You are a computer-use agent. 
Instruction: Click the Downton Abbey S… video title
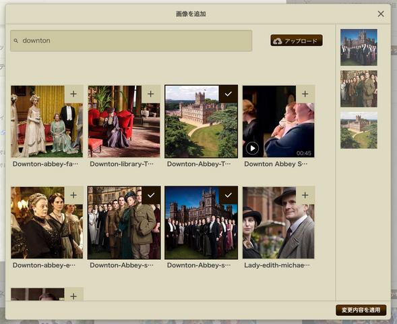276,164
